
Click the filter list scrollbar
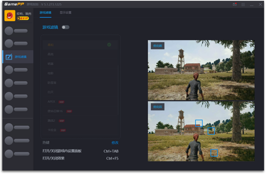118,90
